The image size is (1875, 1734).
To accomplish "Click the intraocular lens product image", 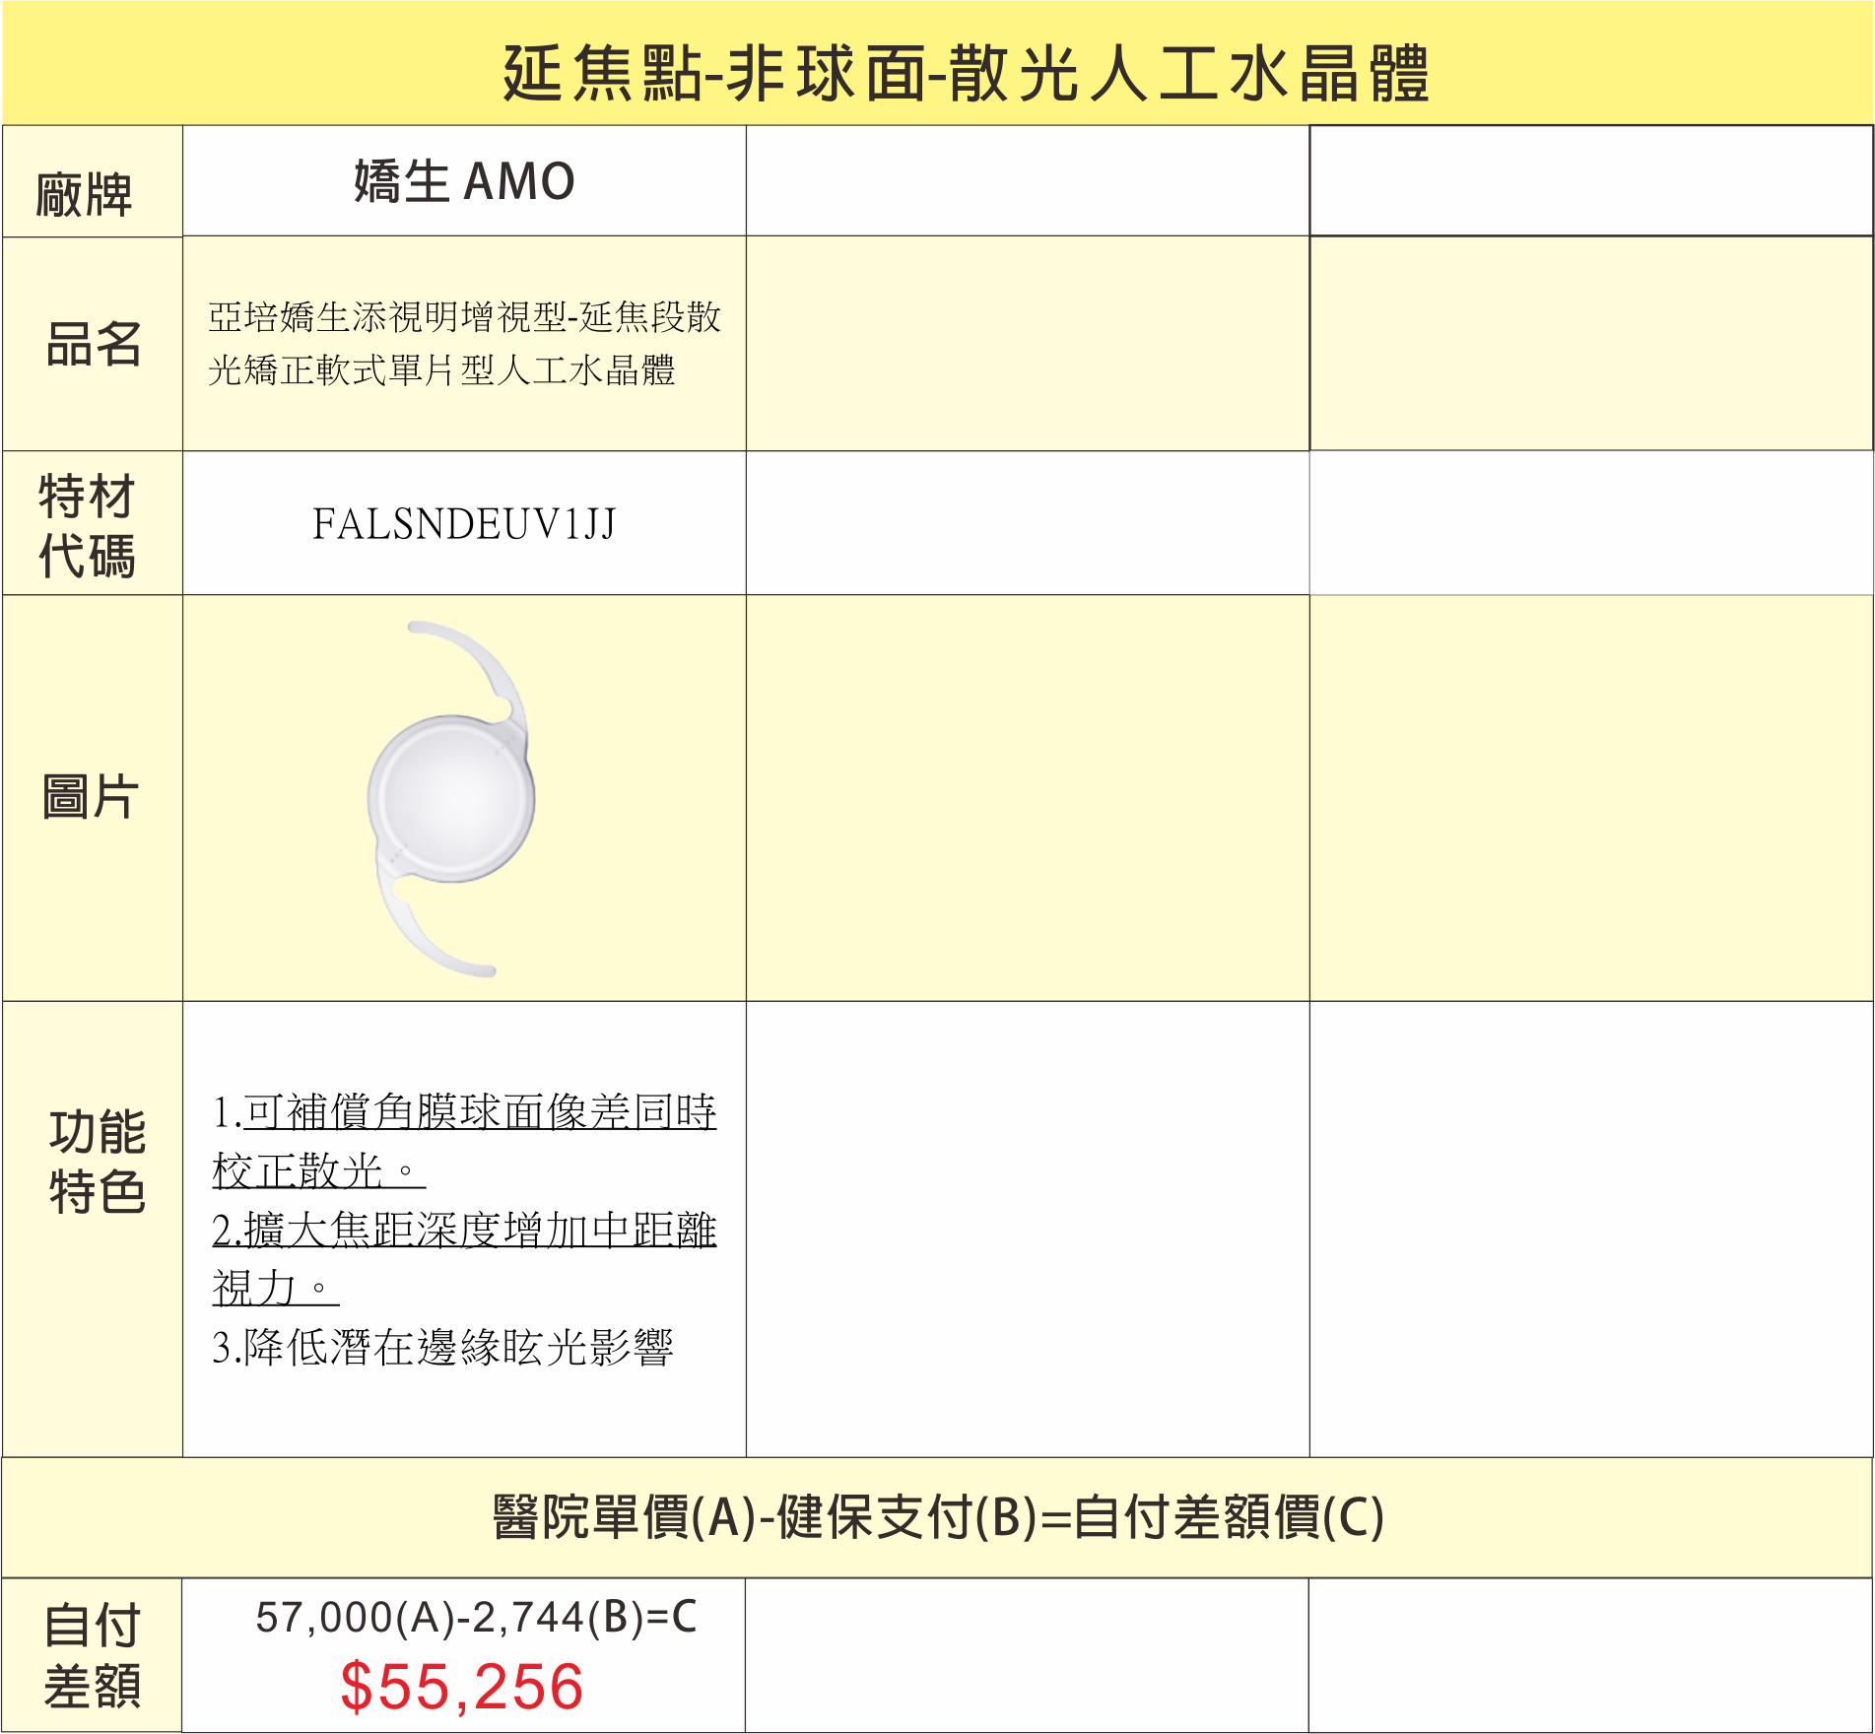I will [452, 798].
